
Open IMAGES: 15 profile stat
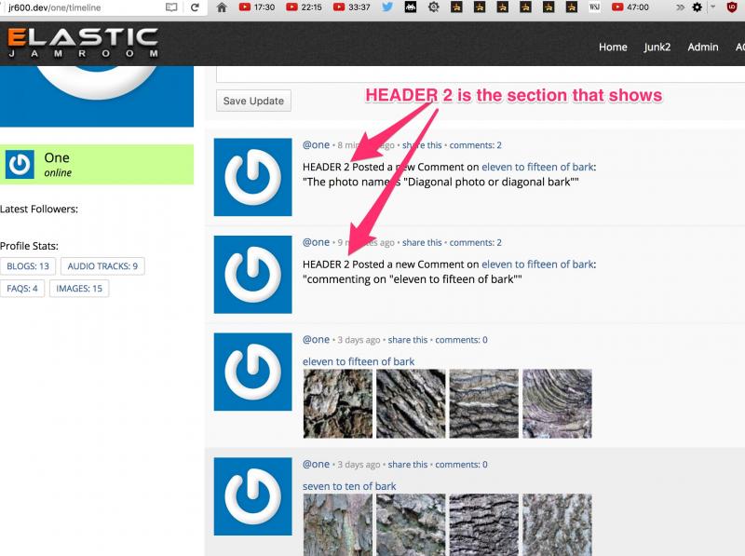79,289
